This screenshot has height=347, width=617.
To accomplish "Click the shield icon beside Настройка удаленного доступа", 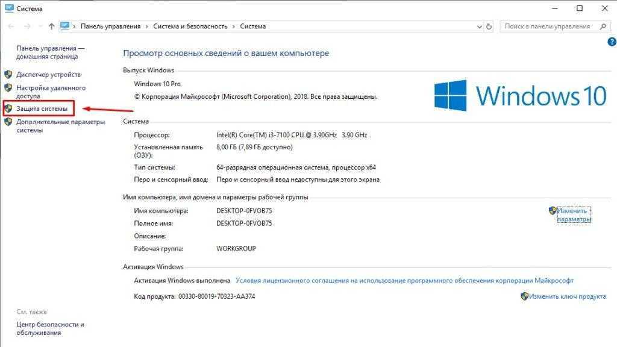I will pos(8,88).
